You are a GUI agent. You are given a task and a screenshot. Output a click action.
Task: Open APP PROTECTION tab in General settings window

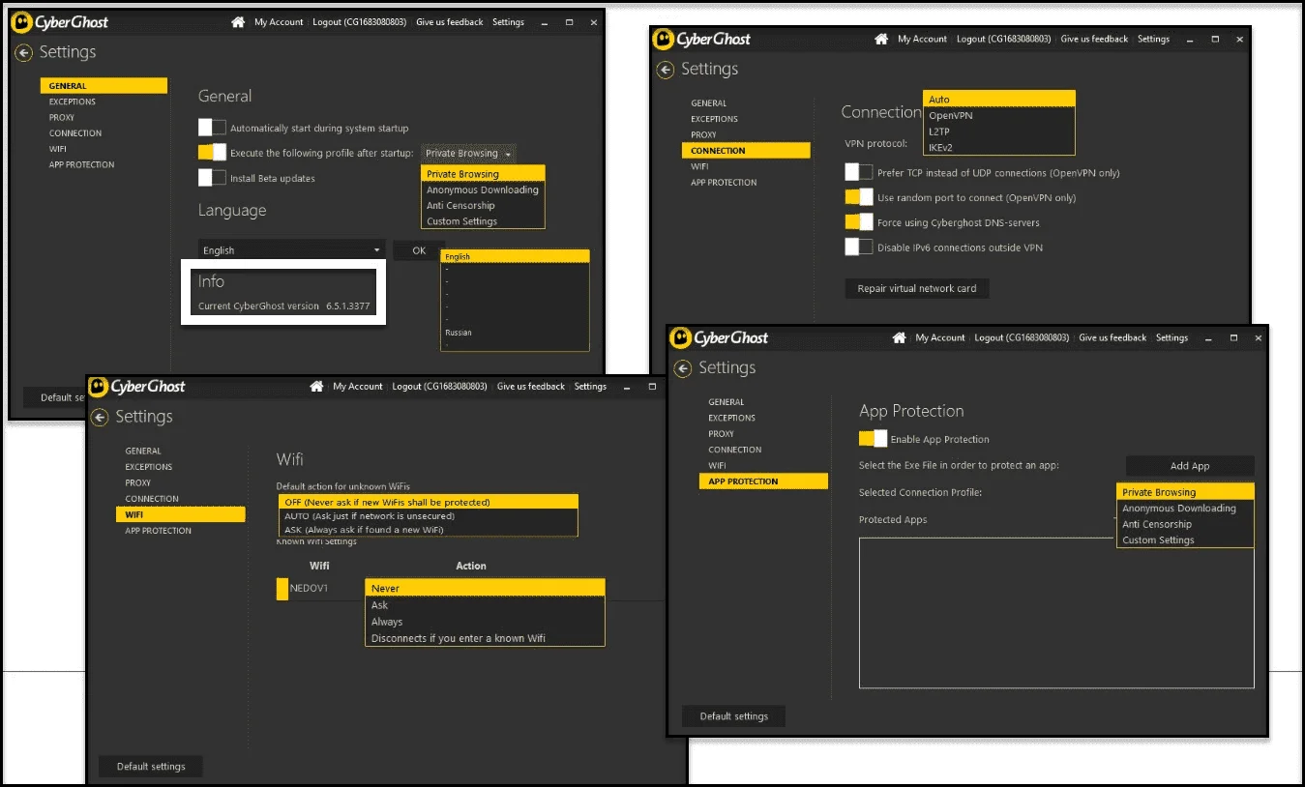tap(81, 164)
